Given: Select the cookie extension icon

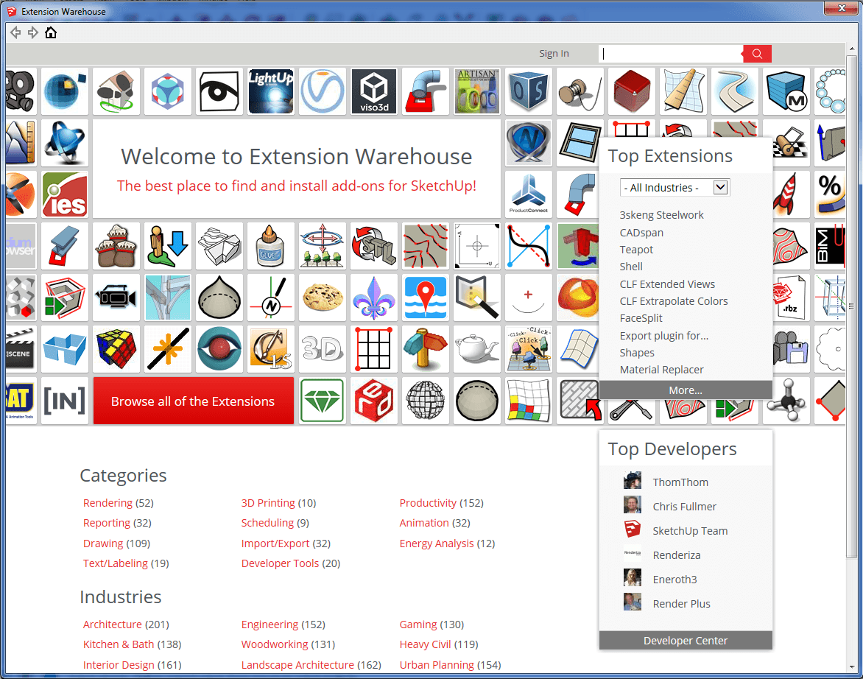Looking at the screenshot, I should [x=323, y=298].
